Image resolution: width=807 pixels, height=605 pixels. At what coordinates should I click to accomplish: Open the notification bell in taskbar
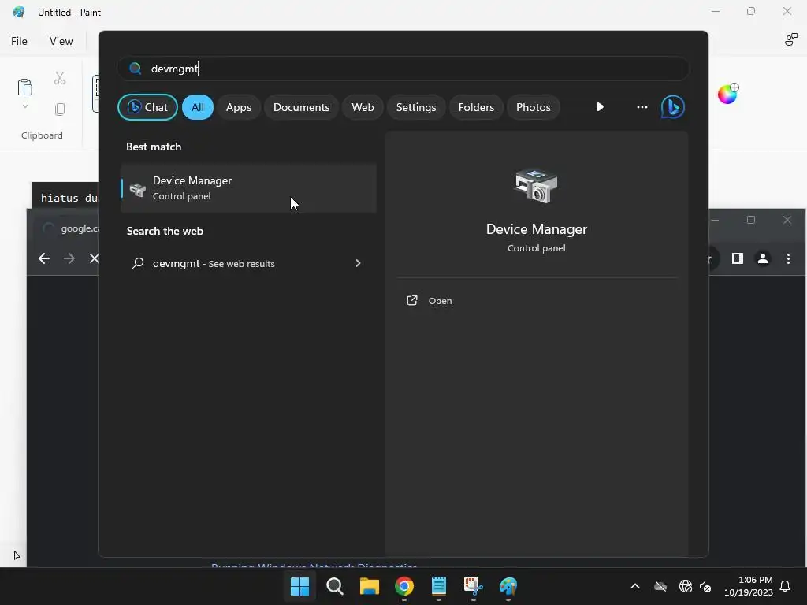[x=786, y=586]
